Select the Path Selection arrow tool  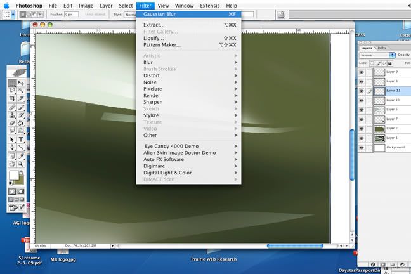click(12, 140)
